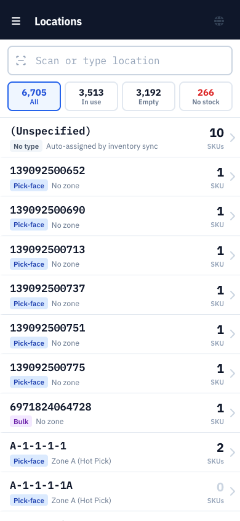
Task: Tap chevron beside 6971824064728 row
Action: pyautogui.click(x=233, y=413)
